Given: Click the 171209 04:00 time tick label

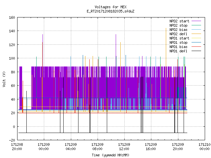Looking at the screenshot, I should tap(71, 147).
